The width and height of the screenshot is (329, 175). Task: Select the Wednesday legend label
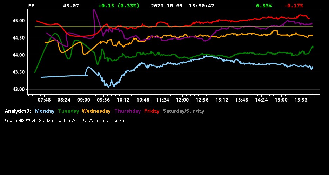point(96,111)
